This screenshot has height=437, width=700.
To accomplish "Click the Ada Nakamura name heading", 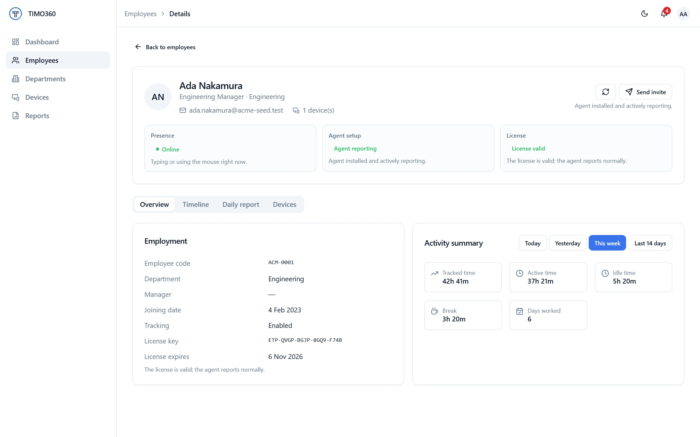I will [211, 85].
